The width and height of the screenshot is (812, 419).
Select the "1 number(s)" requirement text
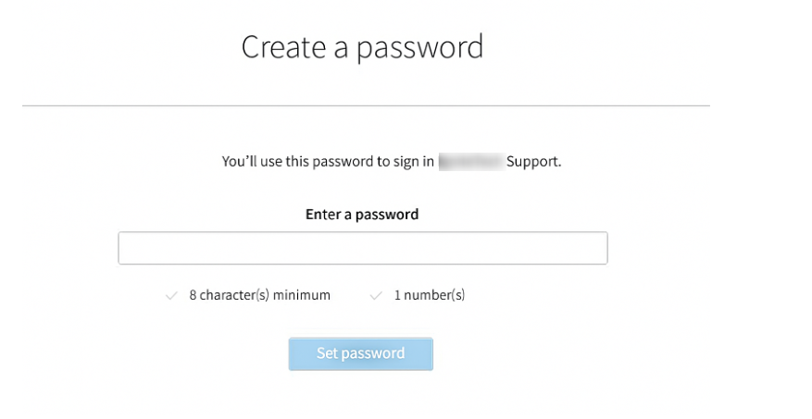point(429,296)
